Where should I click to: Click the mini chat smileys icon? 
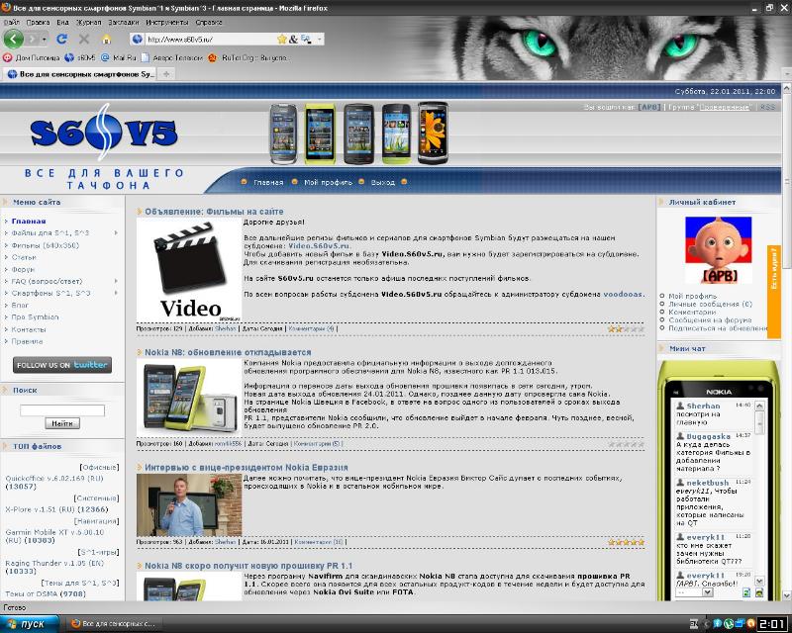tap(758, 593)
